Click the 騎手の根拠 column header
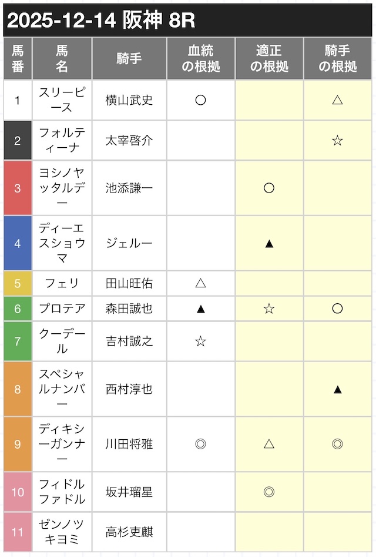Image resolution: width=376 pixels, height=557 pixels. click(x=338, y=58)
